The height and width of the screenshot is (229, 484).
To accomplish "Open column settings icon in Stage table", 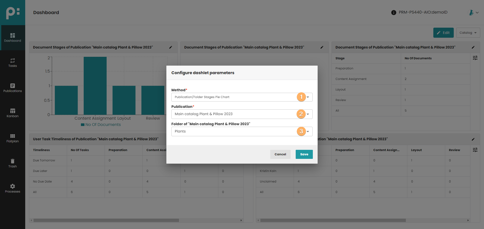I will pos(475,58).
